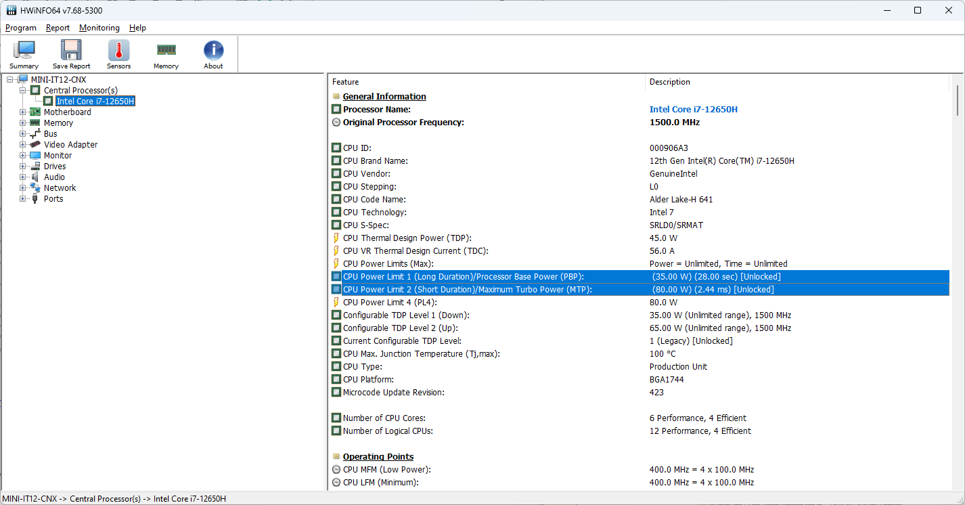Click the CPU Stepping row
This screenshot has height=505, width=965.
pos(639,187)
